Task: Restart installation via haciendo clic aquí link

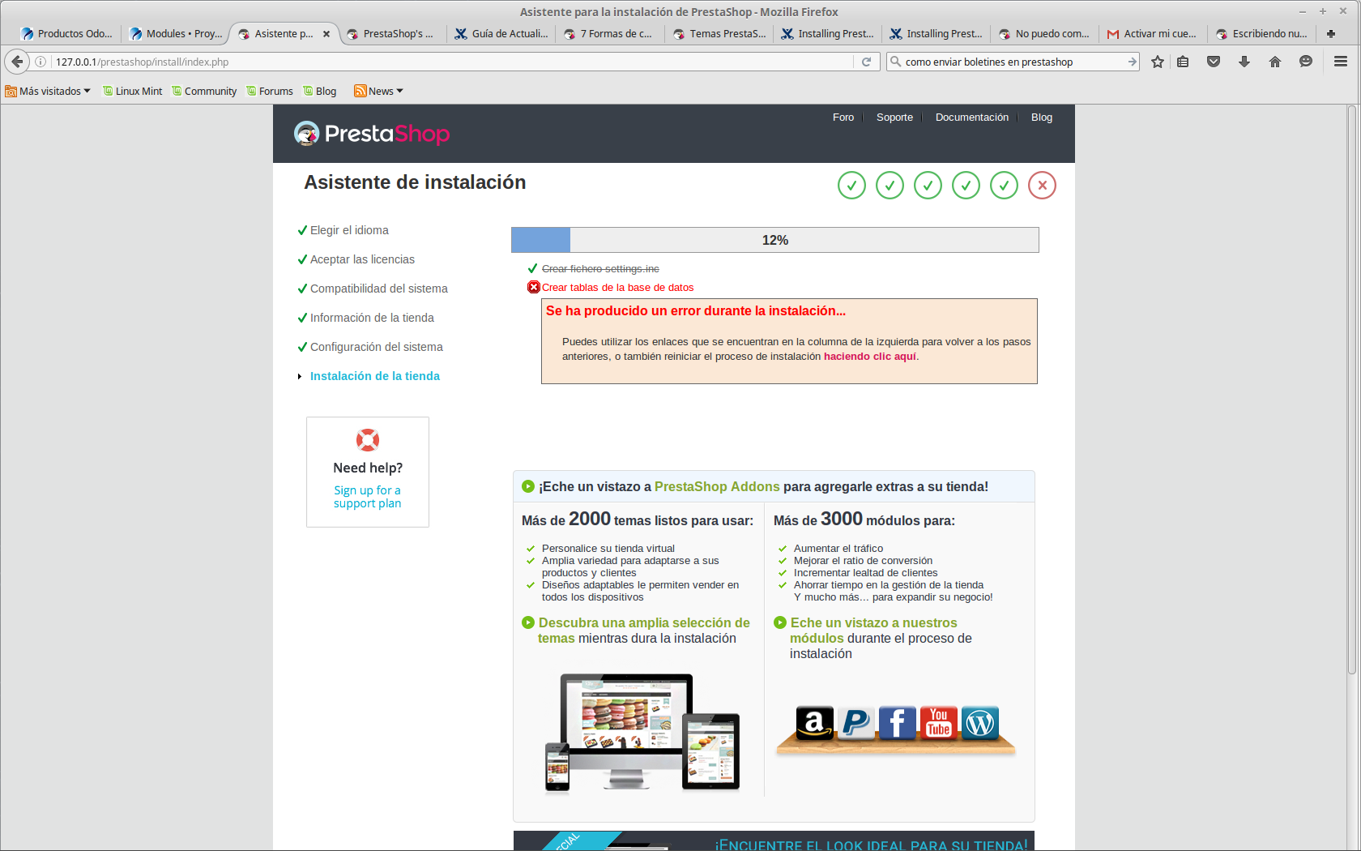Action: (x=870, y=357)
